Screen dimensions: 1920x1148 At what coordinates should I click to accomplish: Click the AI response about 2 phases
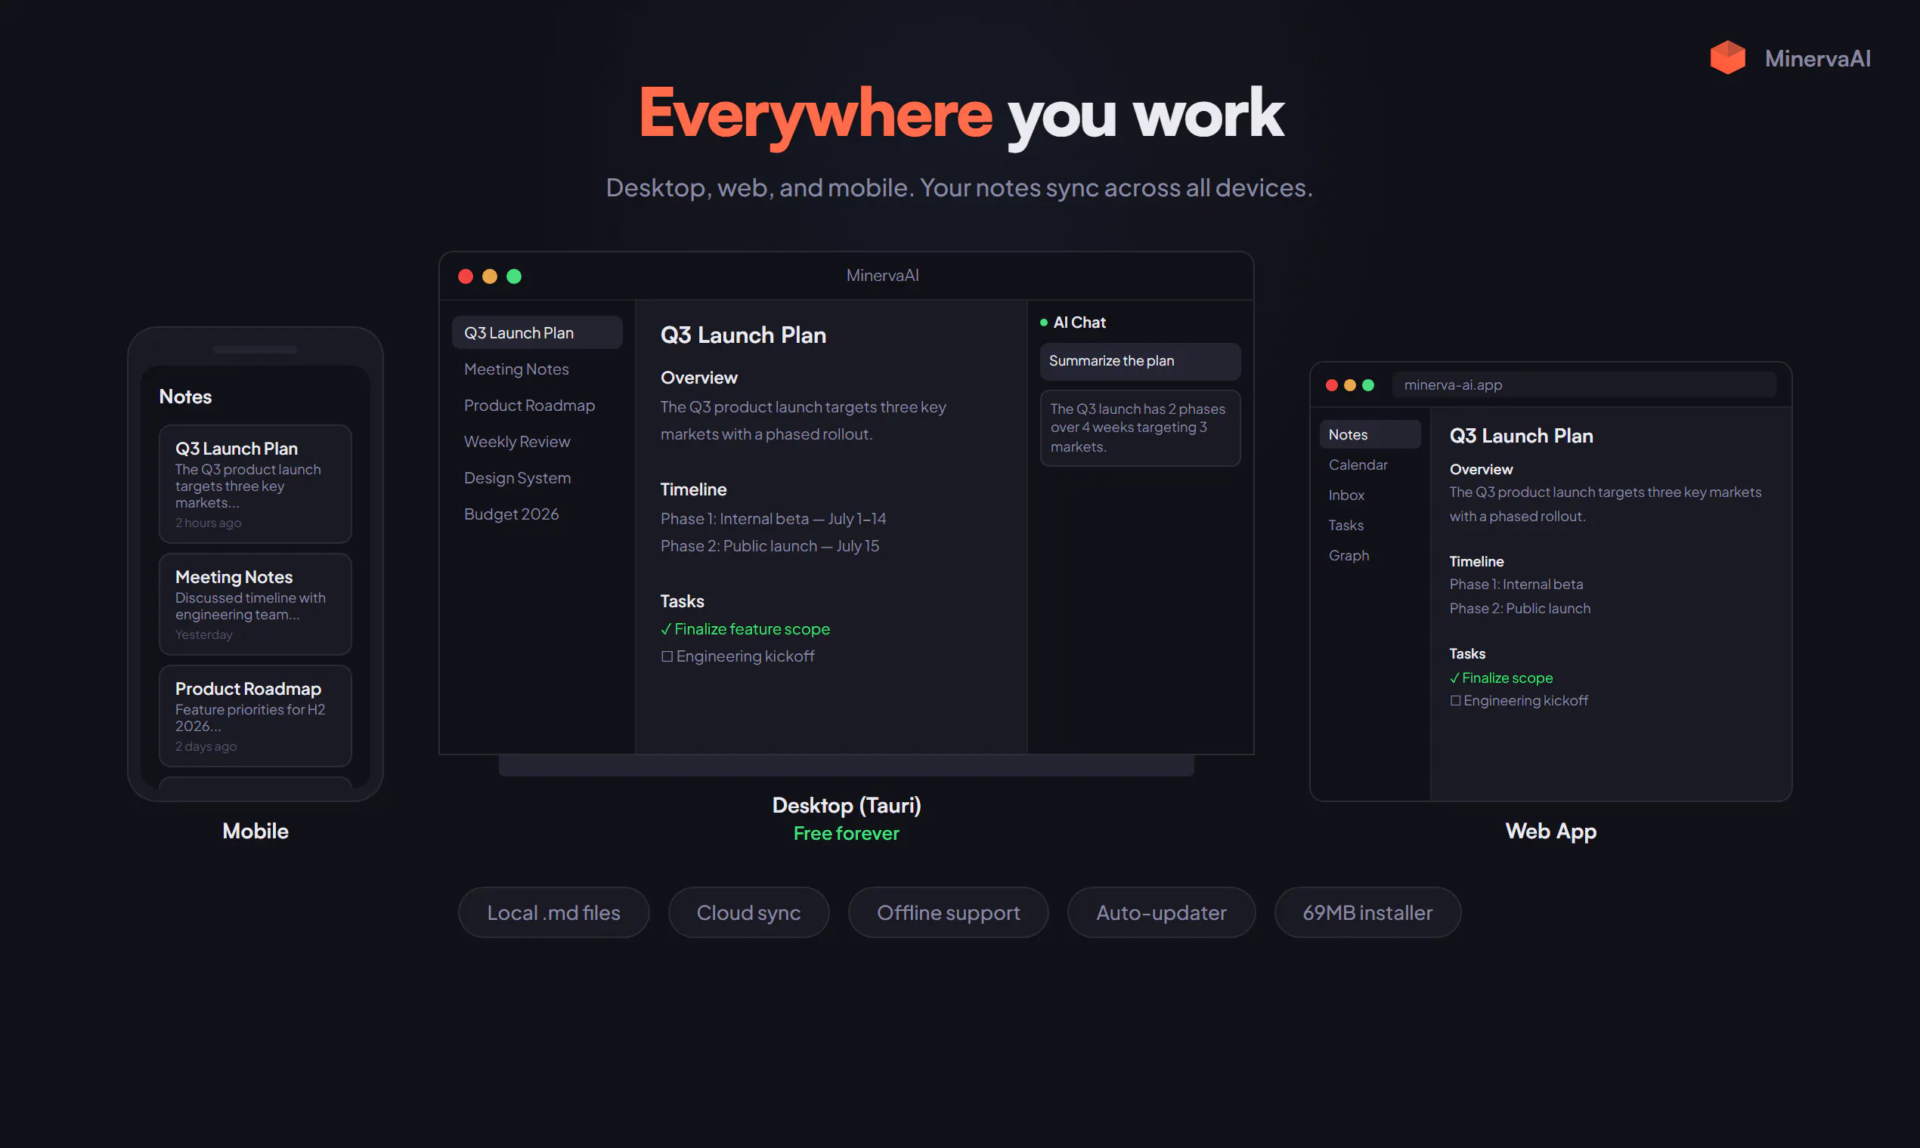[1140, 427]
